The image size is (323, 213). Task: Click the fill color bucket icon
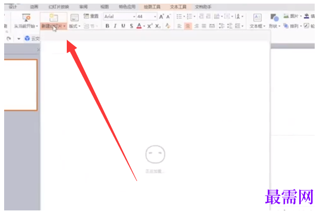point(306,16)
